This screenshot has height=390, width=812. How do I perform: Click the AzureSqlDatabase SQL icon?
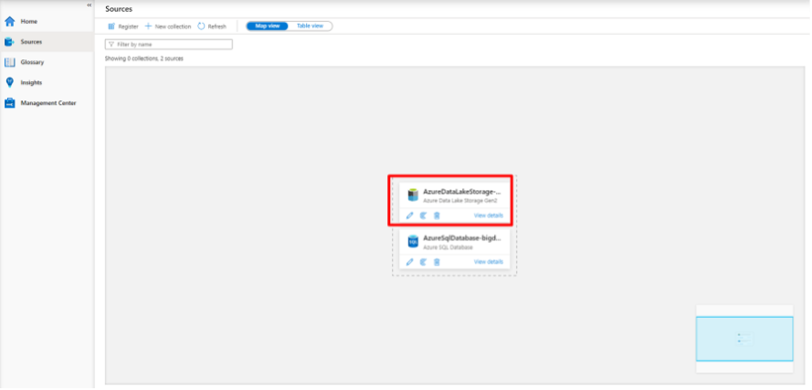tap(413, 242)
